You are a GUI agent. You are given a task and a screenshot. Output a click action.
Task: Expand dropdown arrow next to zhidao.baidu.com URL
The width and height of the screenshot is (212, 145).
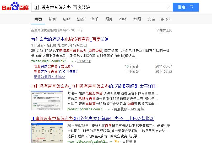point(72,61)
